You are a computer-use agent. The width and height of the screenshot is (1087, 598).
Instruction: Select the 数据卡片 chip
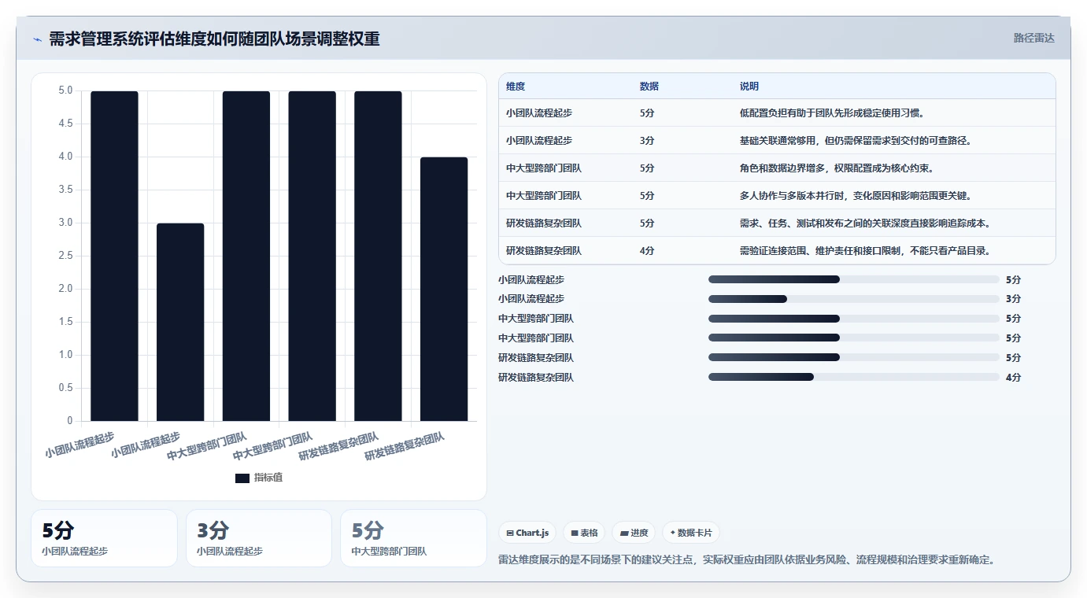click(x=691, y=533)
